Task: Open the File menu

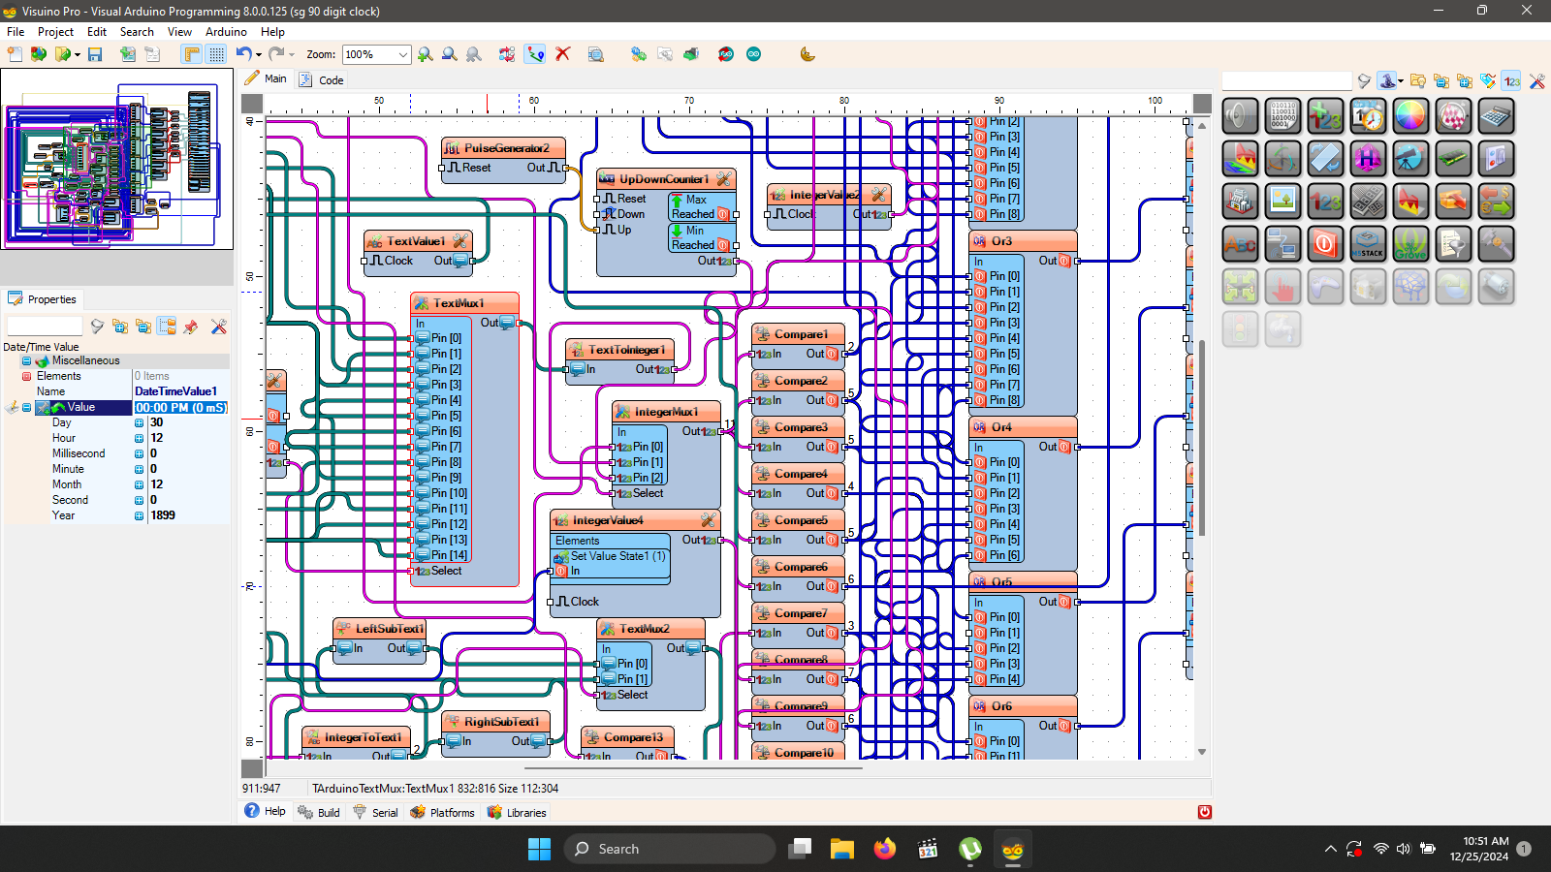Action: click(x=16, y=31)
